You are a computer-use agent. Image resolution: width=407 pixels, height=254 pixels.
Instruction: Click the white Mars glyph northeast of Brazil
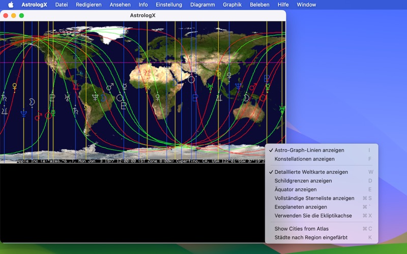(110, 87)
